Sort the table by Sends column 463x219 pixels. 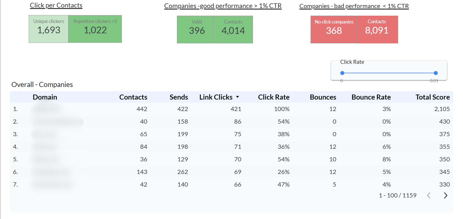coord(179,97)
